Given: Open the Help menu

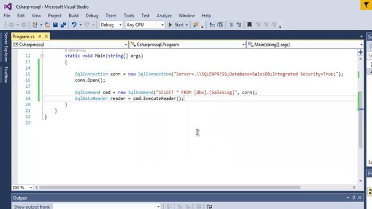Looking at the screenshot, I should point(206,16).
